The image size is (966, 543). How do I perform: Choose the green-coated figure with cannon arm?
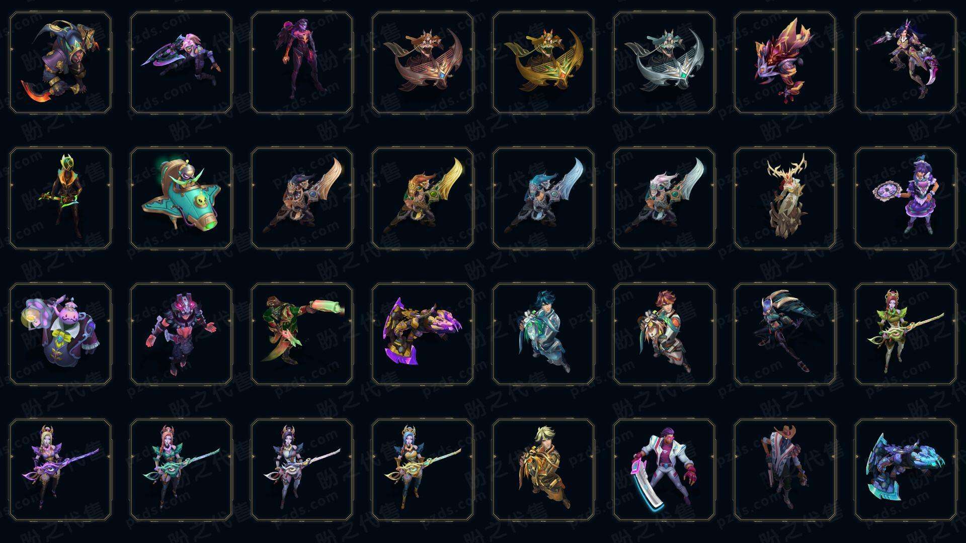point(302,334)
